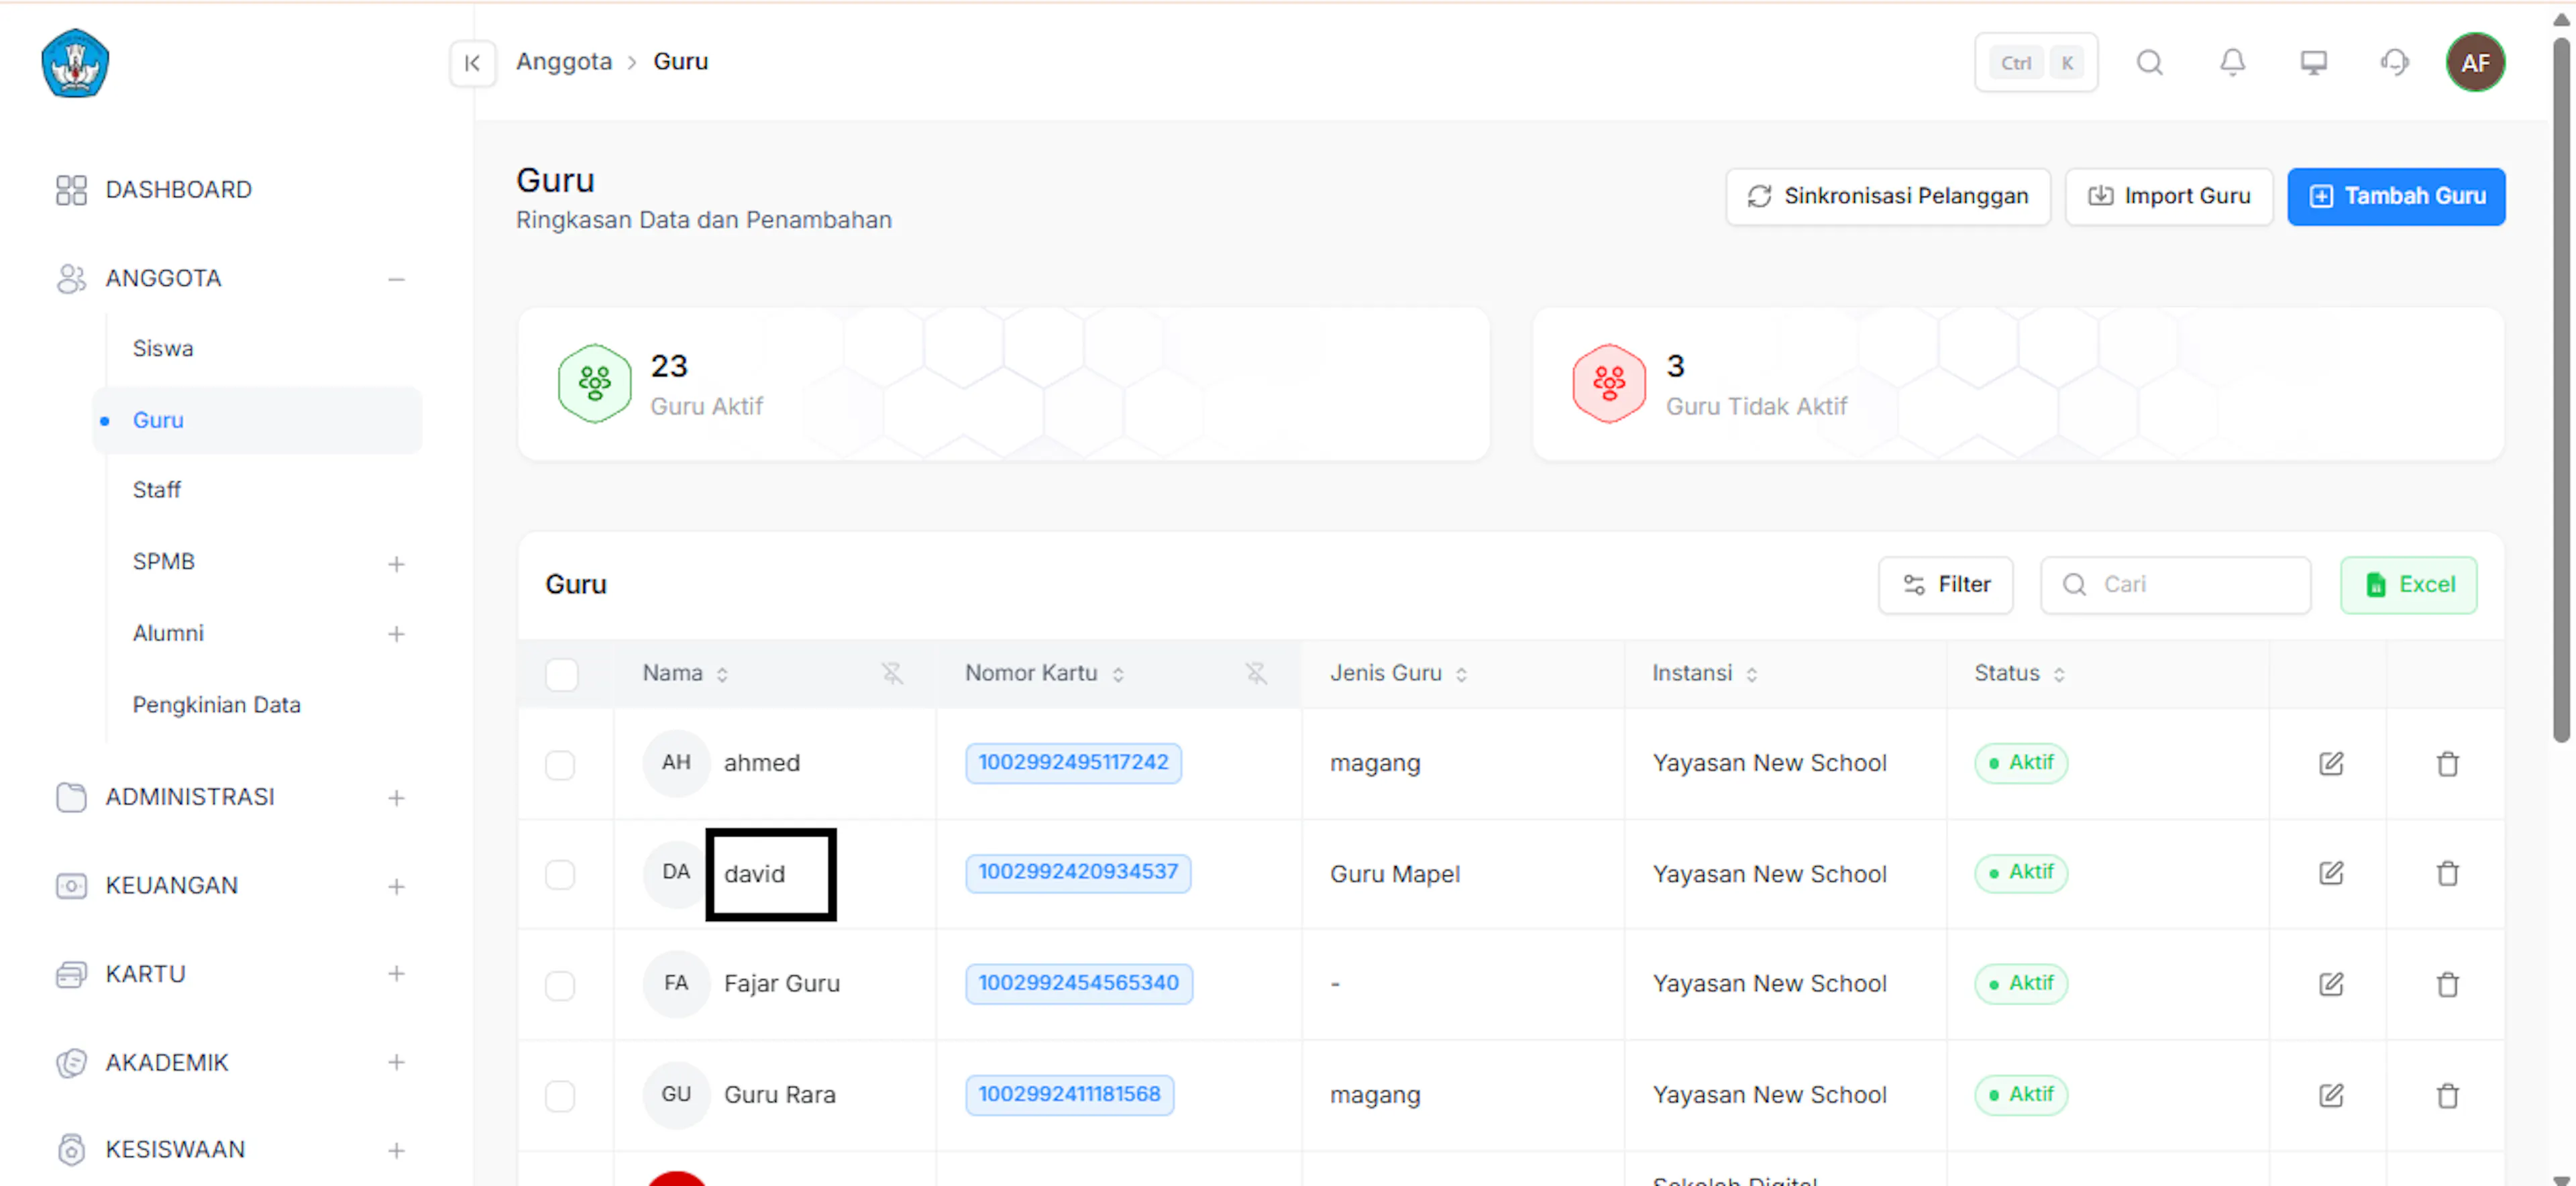The width and height of the screenshot is (2576, 1186).
Task: Open the AF user avatar menu
Action: (x=2476, y=63)
